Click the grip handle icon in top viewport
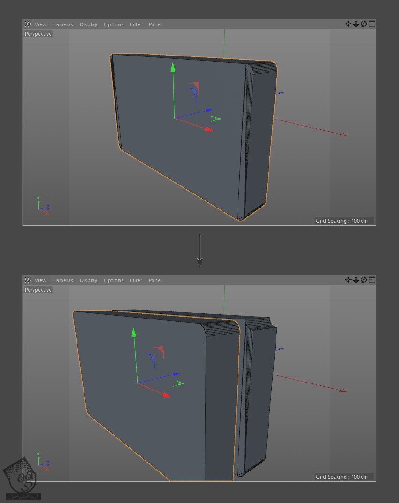The height and width of the screenshot is (503, 399). [28, 24]
